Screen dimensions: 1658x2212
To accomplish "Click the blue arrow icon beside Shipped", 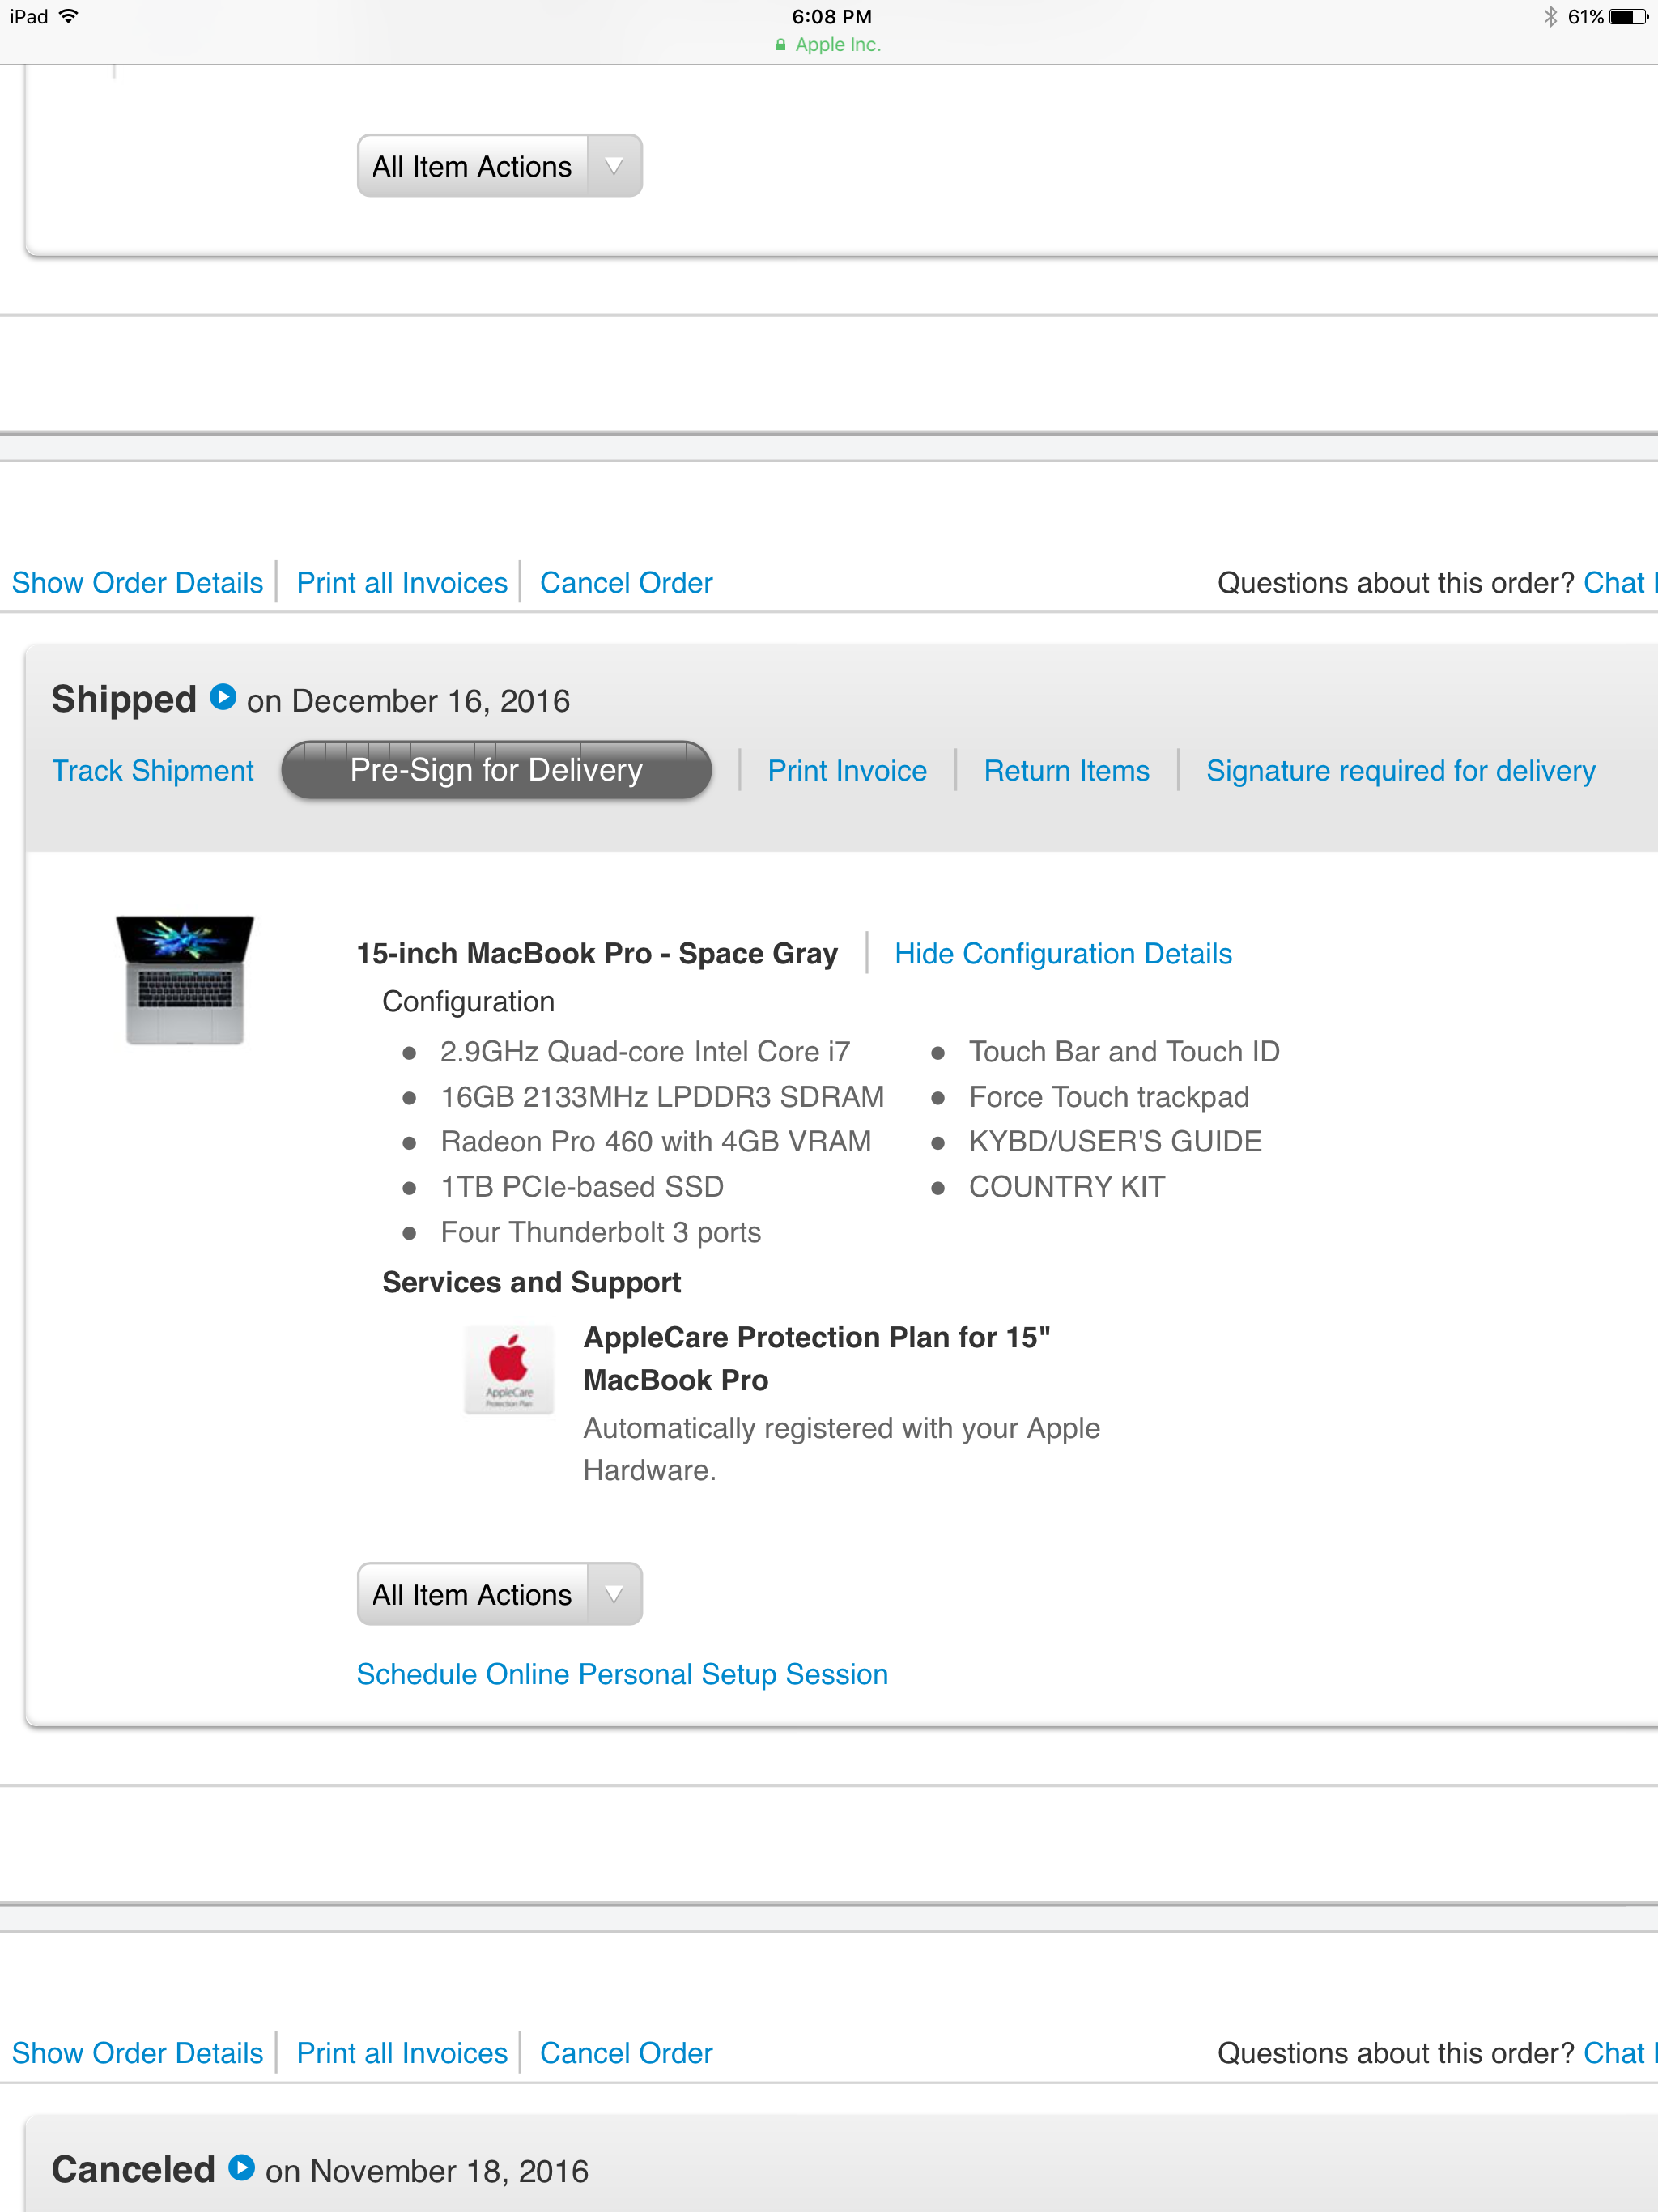I will click(222, 697).
